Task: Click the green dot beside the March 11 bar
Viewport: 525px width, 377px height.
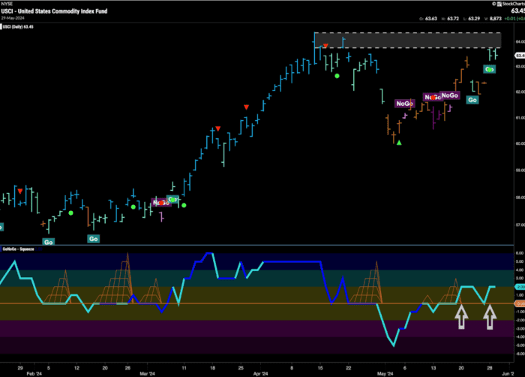Action: [x=184, y=205]
